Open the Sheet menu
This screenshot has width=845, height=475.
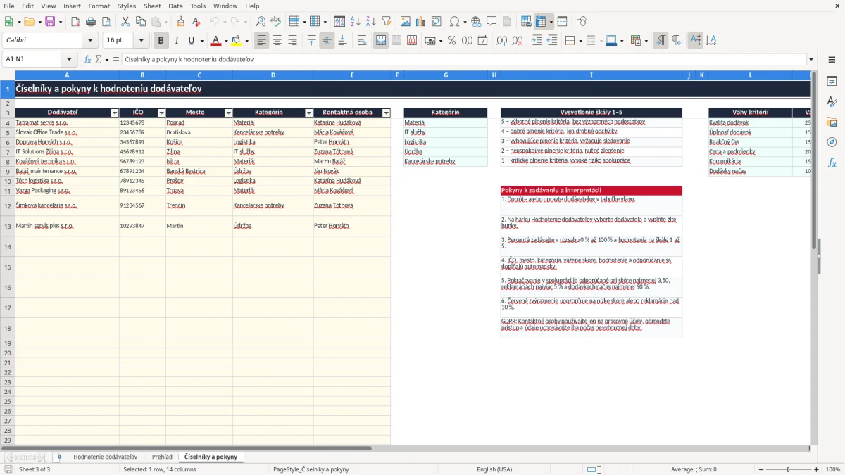pyautogui.click(x=152, y=6)
